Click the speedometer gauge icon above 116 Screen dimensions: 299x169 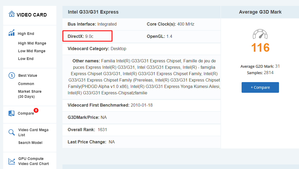[260, 34]
